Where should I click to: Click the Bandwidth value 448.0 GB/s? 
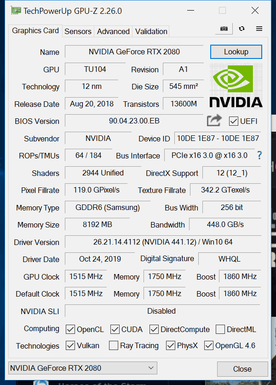point(225,224)
